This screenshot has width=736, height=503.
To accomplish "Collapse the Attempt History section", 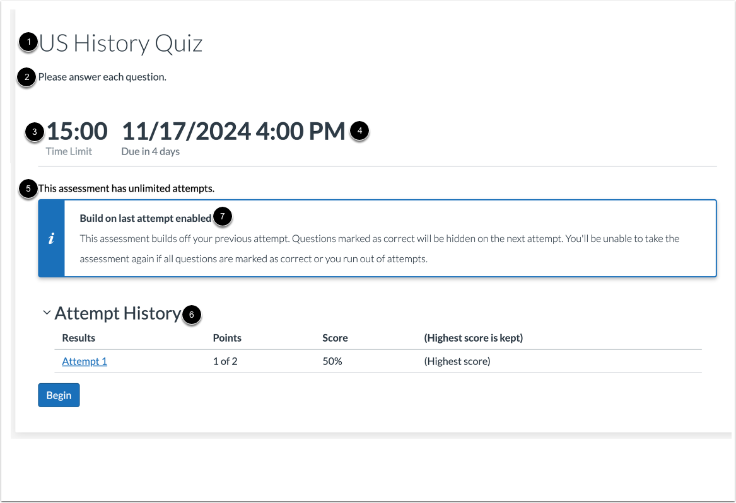I will pyautogui.click(x=47, y=311).
